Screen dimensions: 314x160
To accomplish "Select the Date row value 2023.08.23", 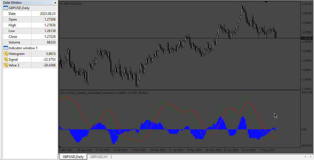I will click(48, 14).
